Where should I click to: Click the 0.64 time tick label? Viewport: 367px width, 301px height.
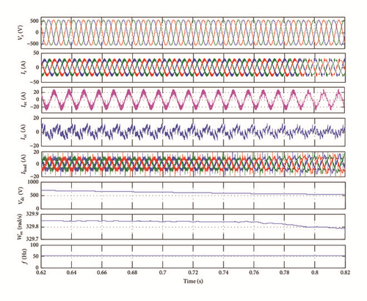tap(72, 272)
